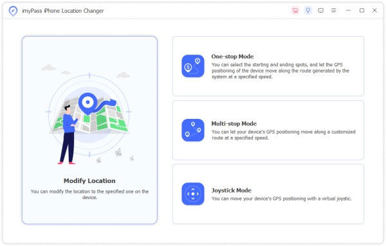Maximize the imyPass window

[362, 10]
